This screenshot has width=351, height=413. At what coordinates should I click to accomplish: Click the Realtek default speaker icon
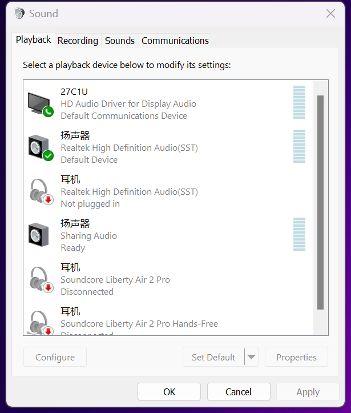(x=41, y=147)
